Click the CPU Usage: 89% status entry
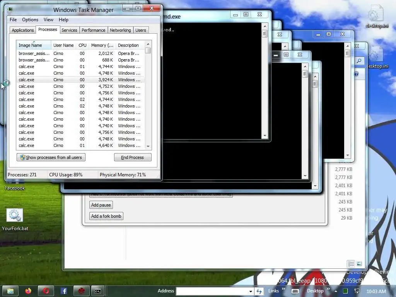396x297 pixels. tap(66, 174)
